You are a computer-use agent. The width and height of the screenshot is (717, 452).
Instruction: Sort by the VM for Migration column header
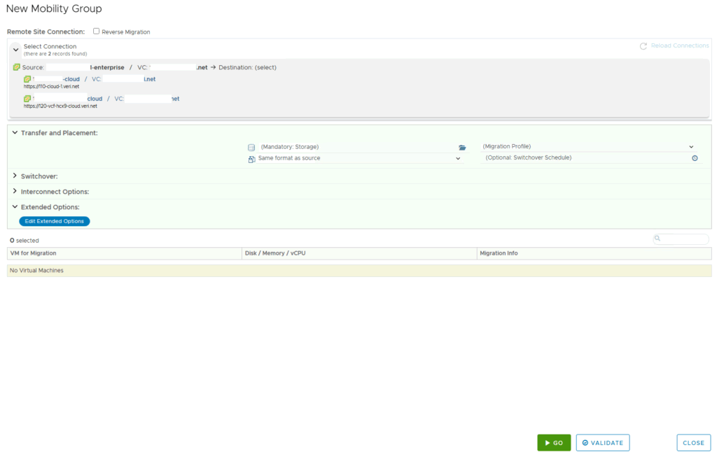(x=34, y=253)
